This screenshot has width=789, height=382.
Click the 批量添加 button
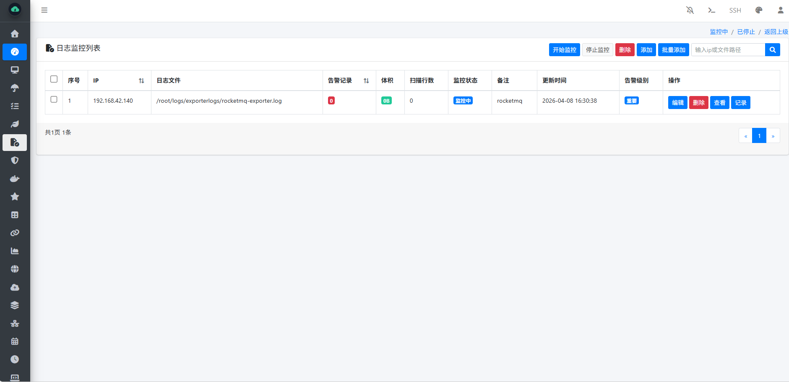pos(673,50)
